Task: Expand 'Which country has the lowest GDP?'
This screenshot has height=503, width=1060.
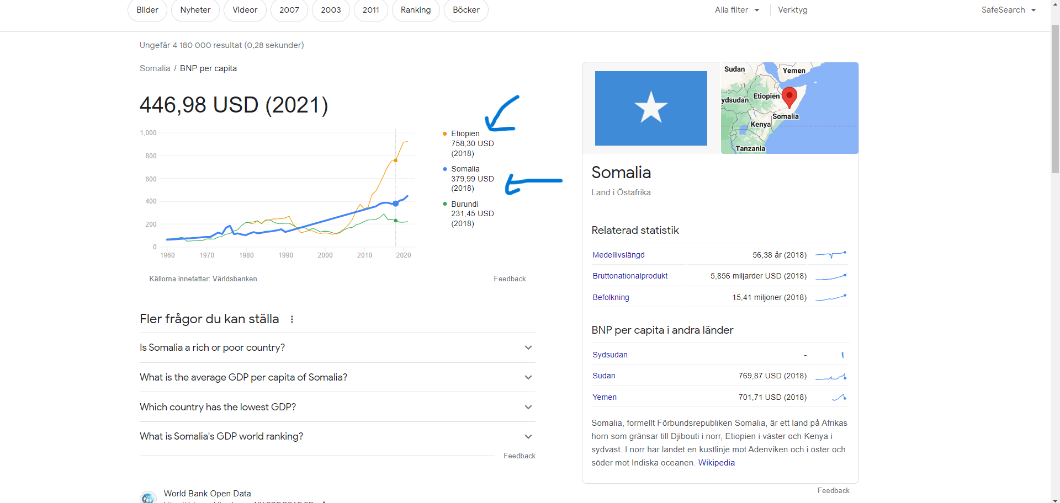Action: [x=337, y=407]
